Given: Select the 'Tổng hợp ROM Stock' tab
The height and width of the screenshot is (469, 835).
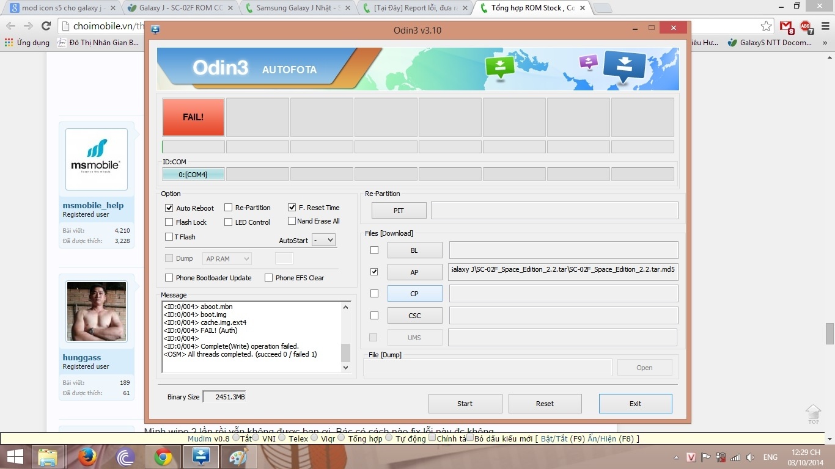Looking at the screenshot, I should click(x=532, y=8).
